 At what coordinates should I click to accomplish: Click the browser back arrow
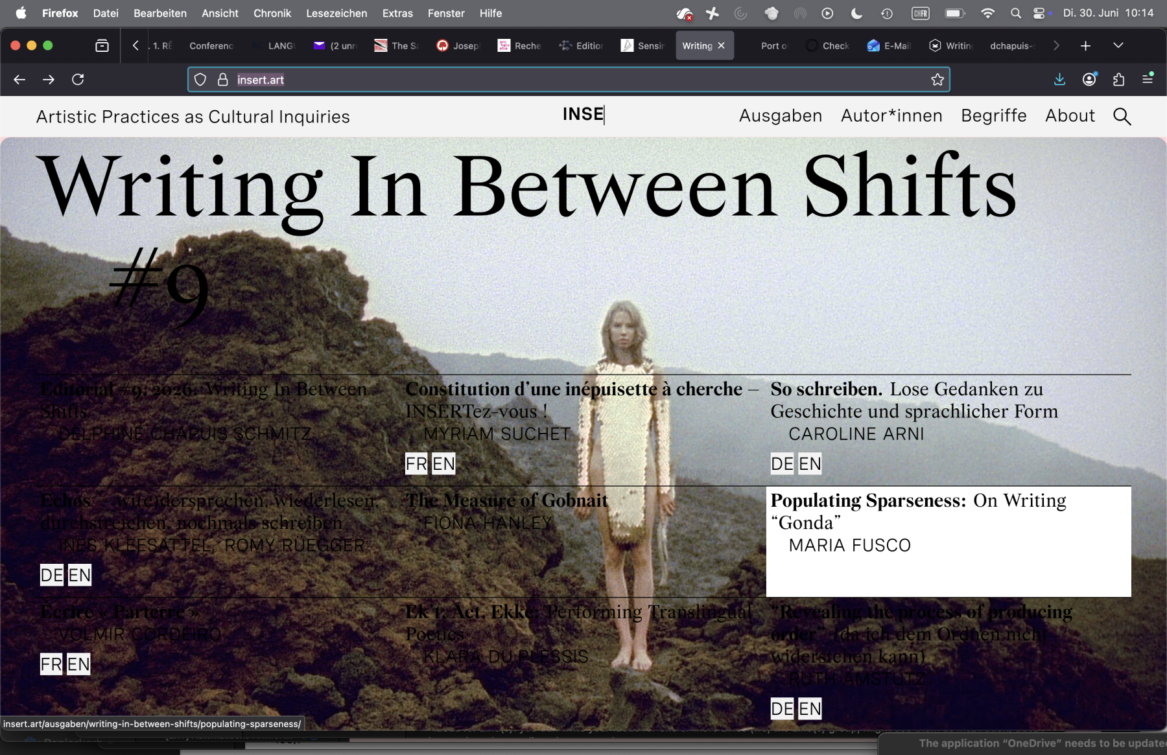[x=19, y=80]
